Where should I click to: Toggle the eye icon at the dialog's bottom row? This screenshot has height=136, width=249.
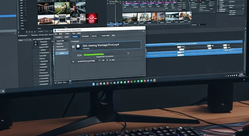[73, 62]
